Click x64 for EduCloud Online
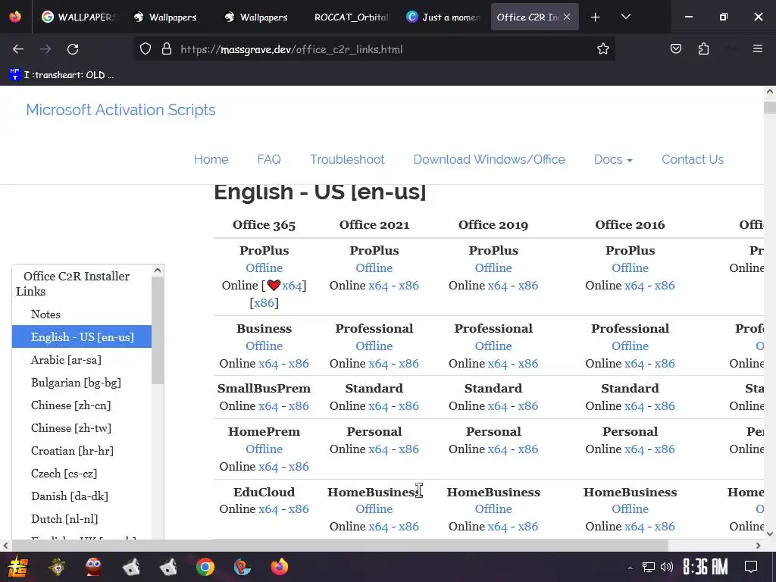Image resolution: width=776 pixels, height=582 pixels. (268, 509)
